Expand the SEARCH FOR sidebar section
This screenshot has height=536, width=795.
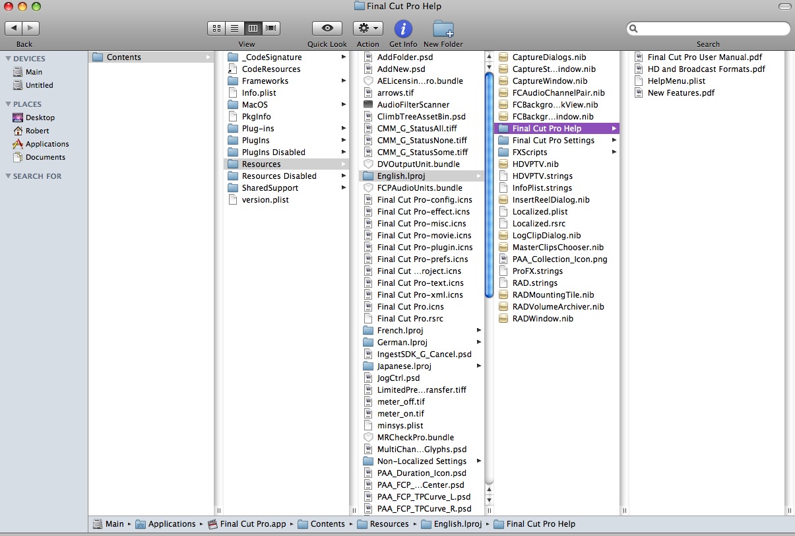point(9,176)
